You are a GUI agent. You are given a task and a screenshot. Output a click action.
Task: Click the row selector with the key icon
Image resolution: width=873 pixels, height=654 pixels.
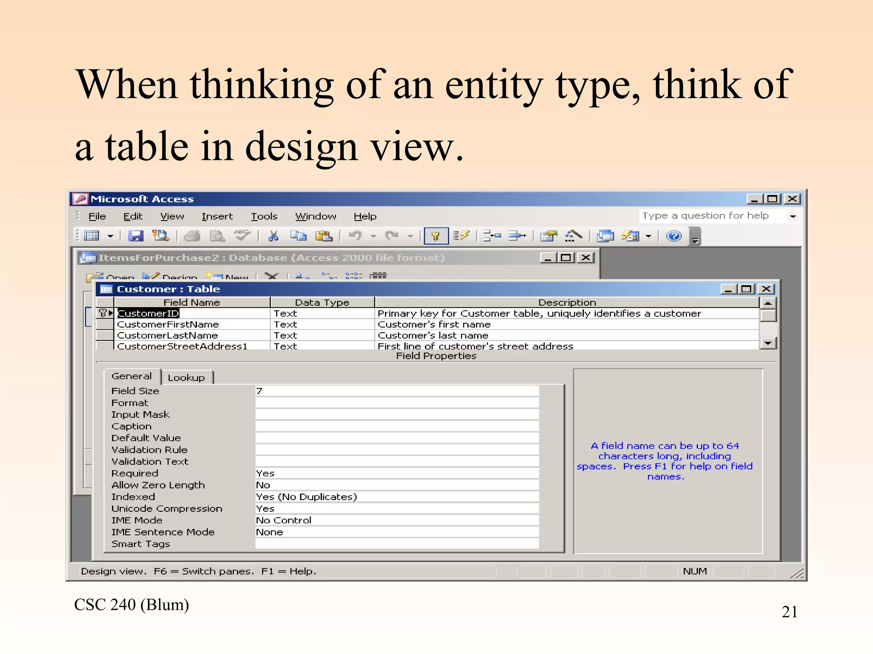105,313
